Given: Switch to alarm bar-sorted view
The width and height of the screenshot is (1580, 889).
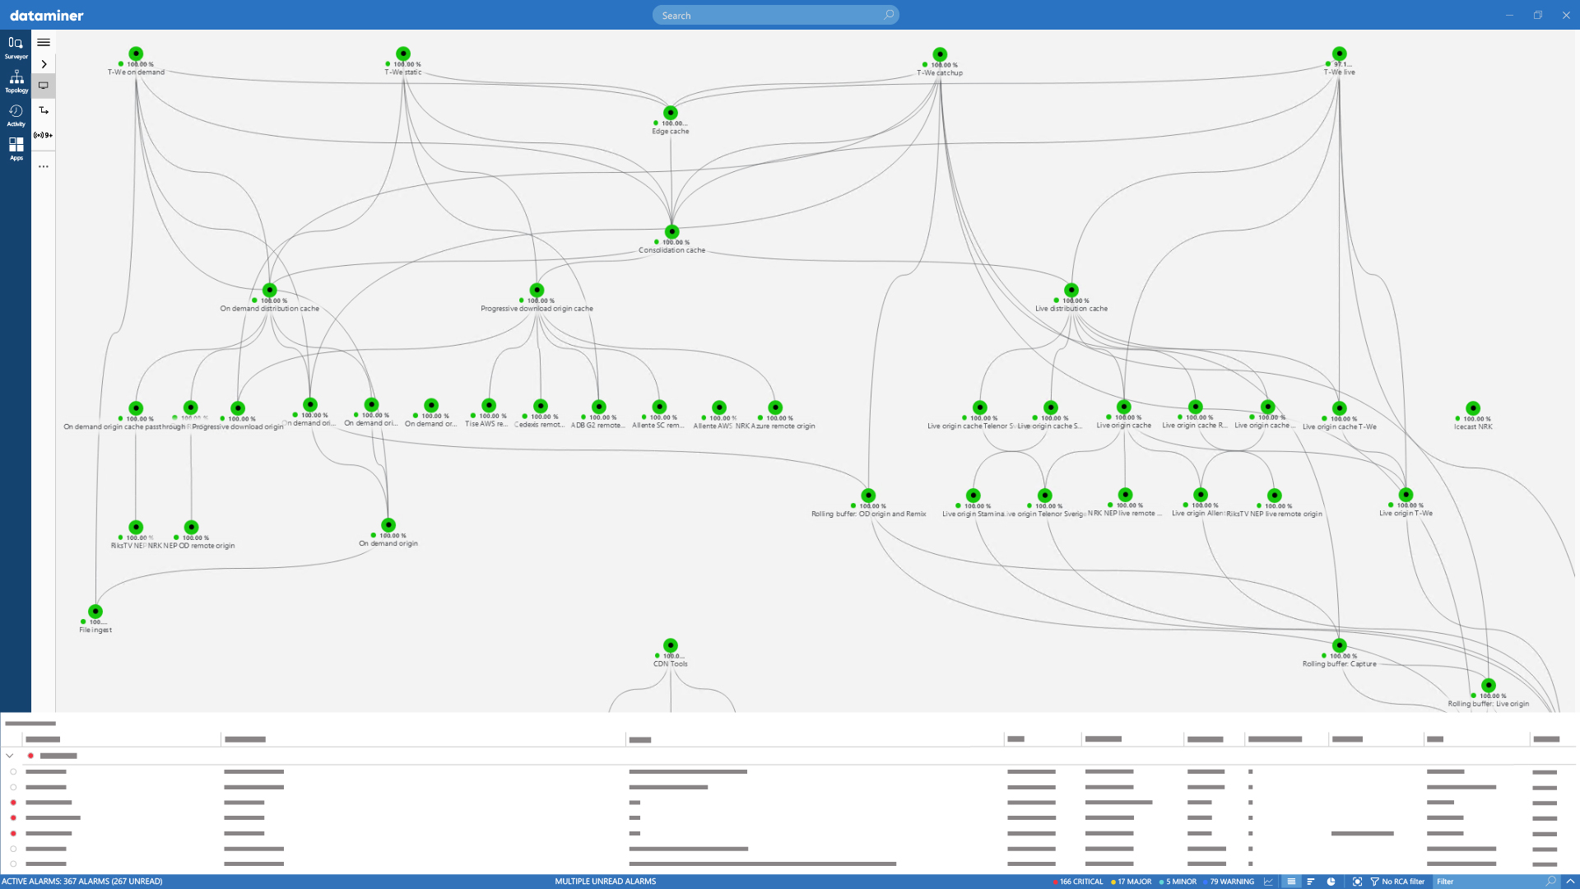Looking at the screenshot, I should (x=1311, y=882).
